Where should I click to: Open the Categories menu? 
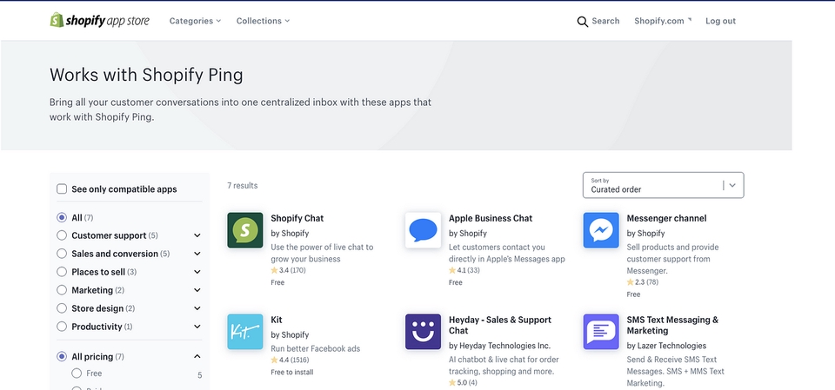[195, 21]
